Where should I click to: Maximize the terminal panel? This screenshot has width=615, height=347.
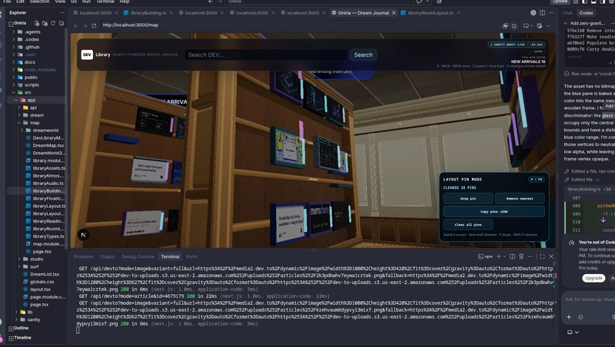pos(542,256)
